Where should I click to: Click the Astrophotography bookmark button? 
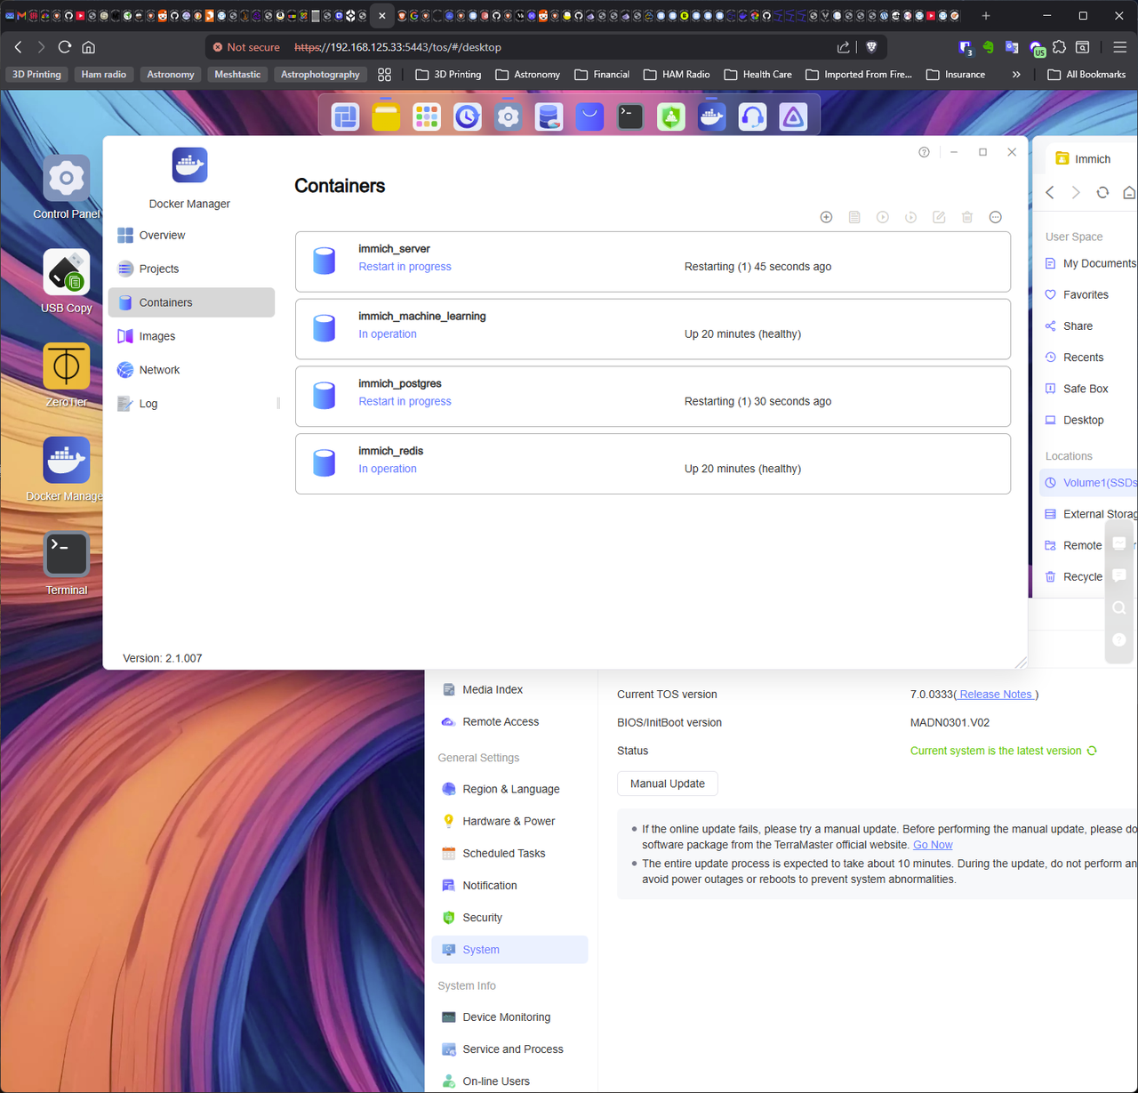click(320, 75)
